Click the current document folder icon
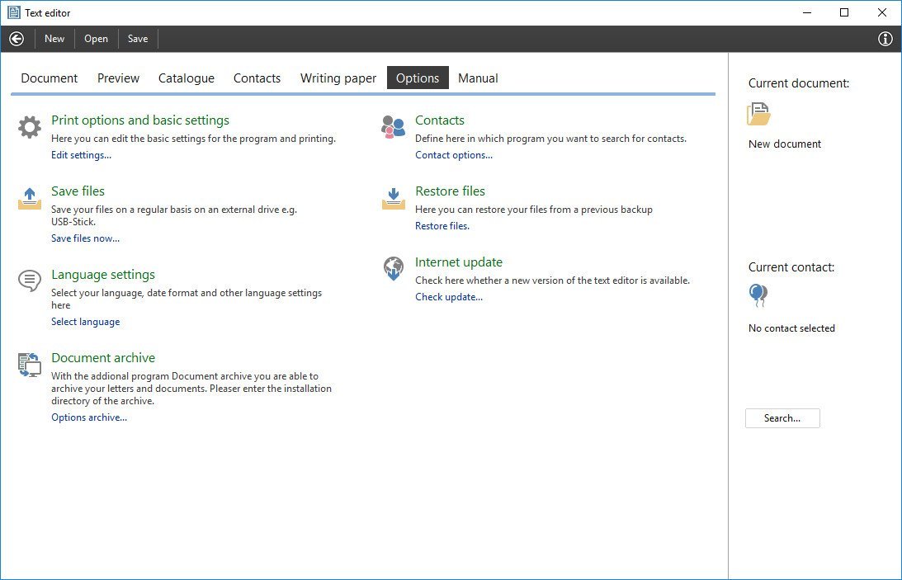The height and width of the screenshot is (580, 902). (758, 114)
